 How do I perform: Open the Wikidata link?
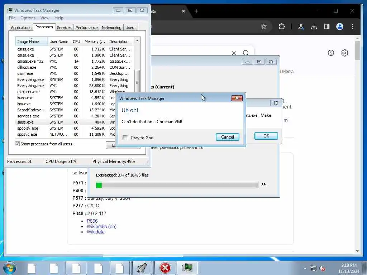pyautogui.click(x=95, y=232)
